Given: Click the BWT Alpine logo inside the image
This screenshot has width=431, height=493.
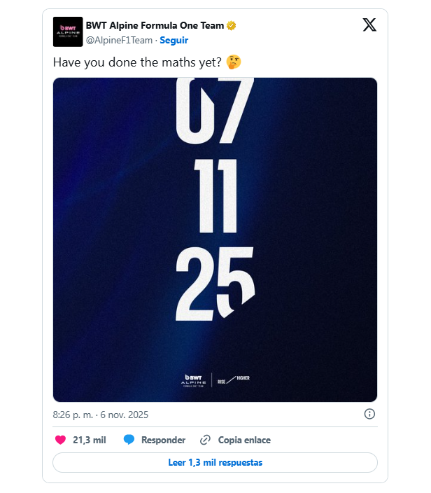Looking at the screenshot, I should (194, 380).
